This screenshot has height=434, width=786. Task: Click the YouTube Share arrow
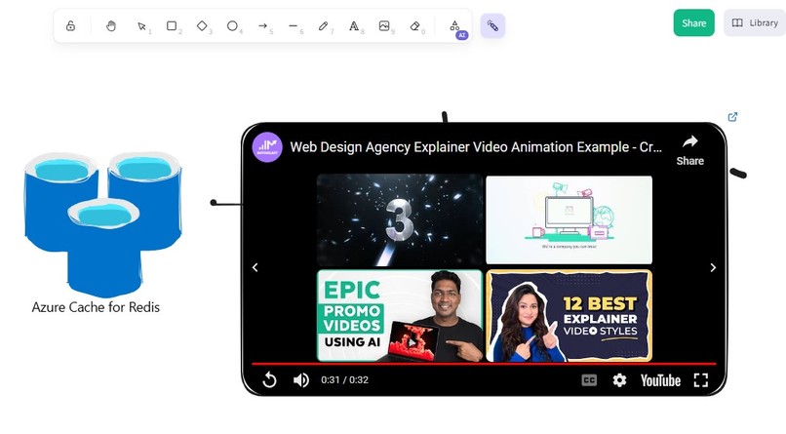[x=689, y=150]
